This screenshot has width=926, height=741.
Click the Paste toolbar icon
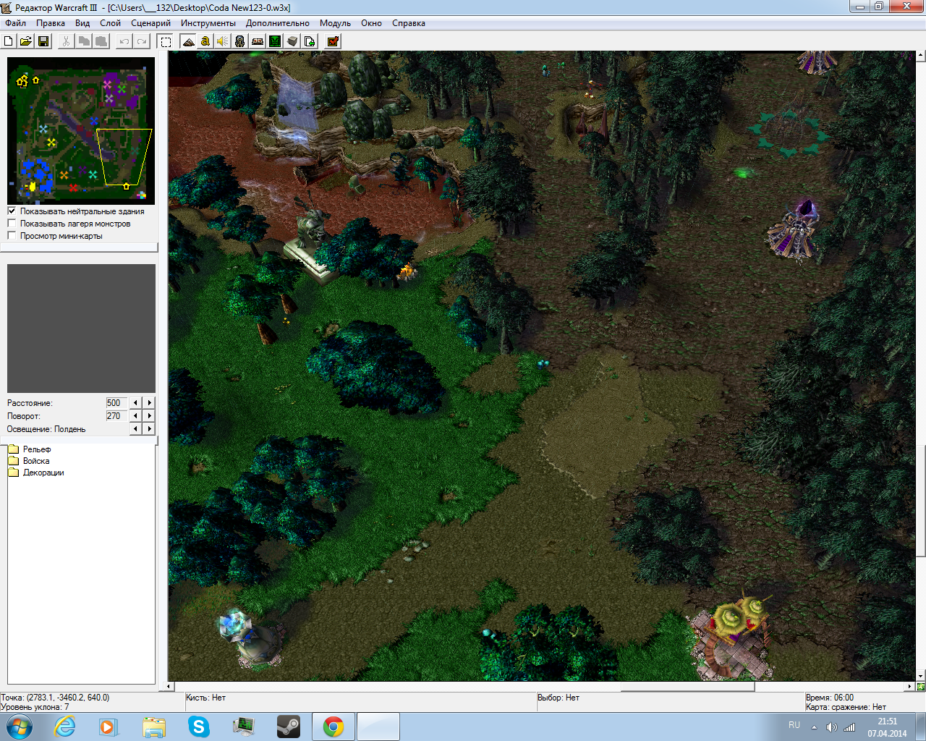pos(101,41)
